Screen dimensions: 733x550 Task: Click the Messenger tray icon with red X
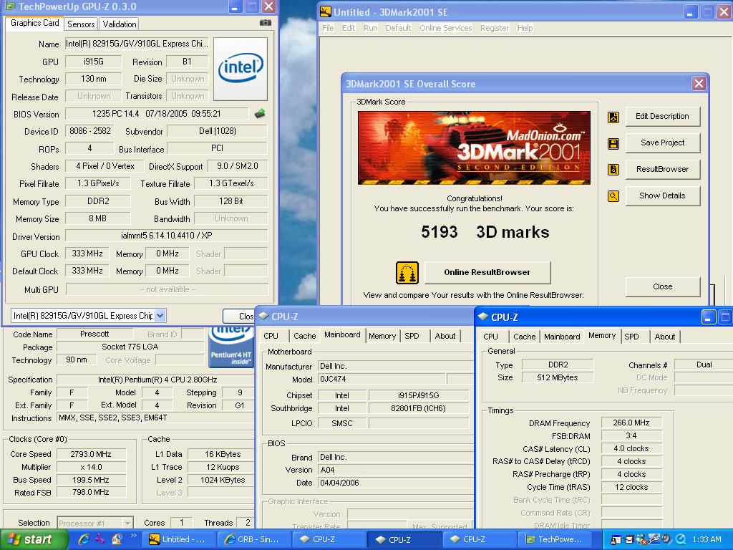pos(641,539)
